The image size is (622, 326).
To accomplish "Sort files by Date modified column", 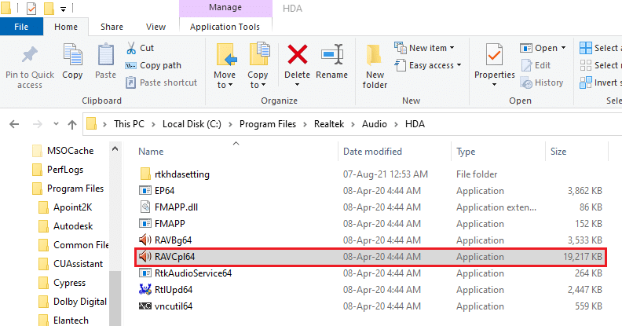I will (371, 151).
